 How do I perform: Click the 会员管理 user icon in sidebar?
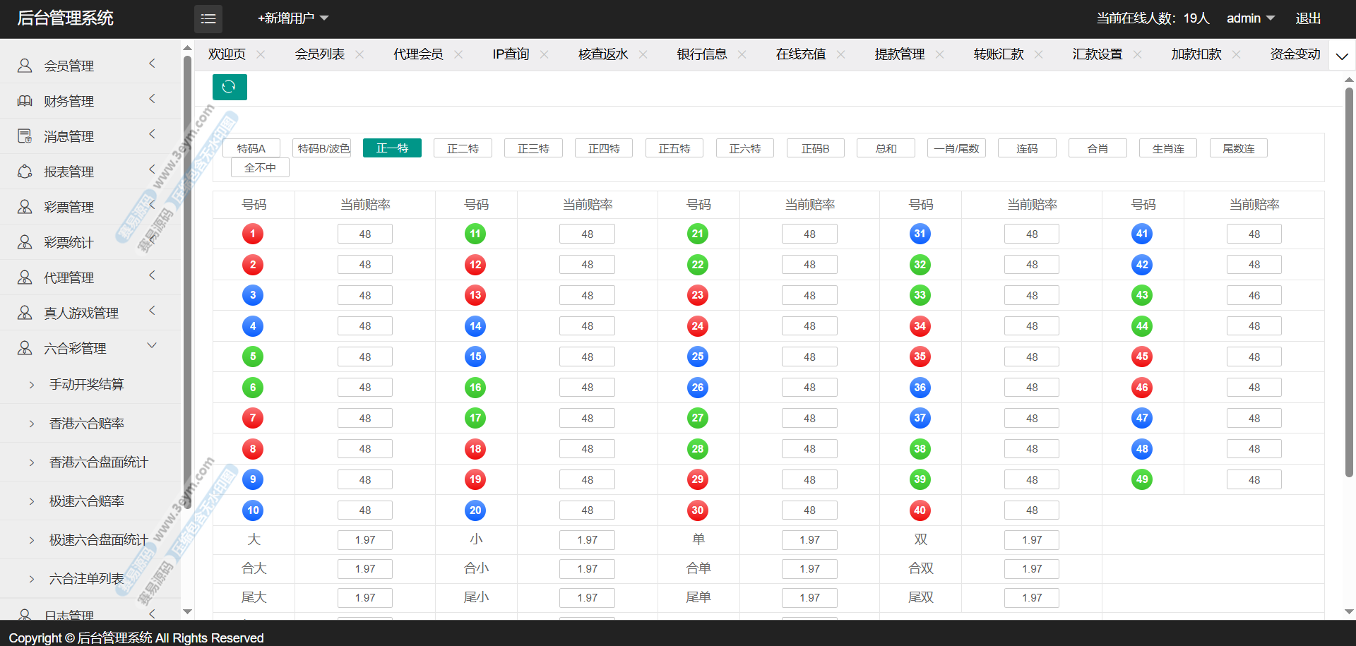(25, 66)
